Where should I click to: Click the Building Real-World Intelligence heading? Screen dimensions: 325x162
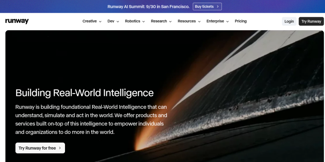pyautogui.click(x=85, y=93)
